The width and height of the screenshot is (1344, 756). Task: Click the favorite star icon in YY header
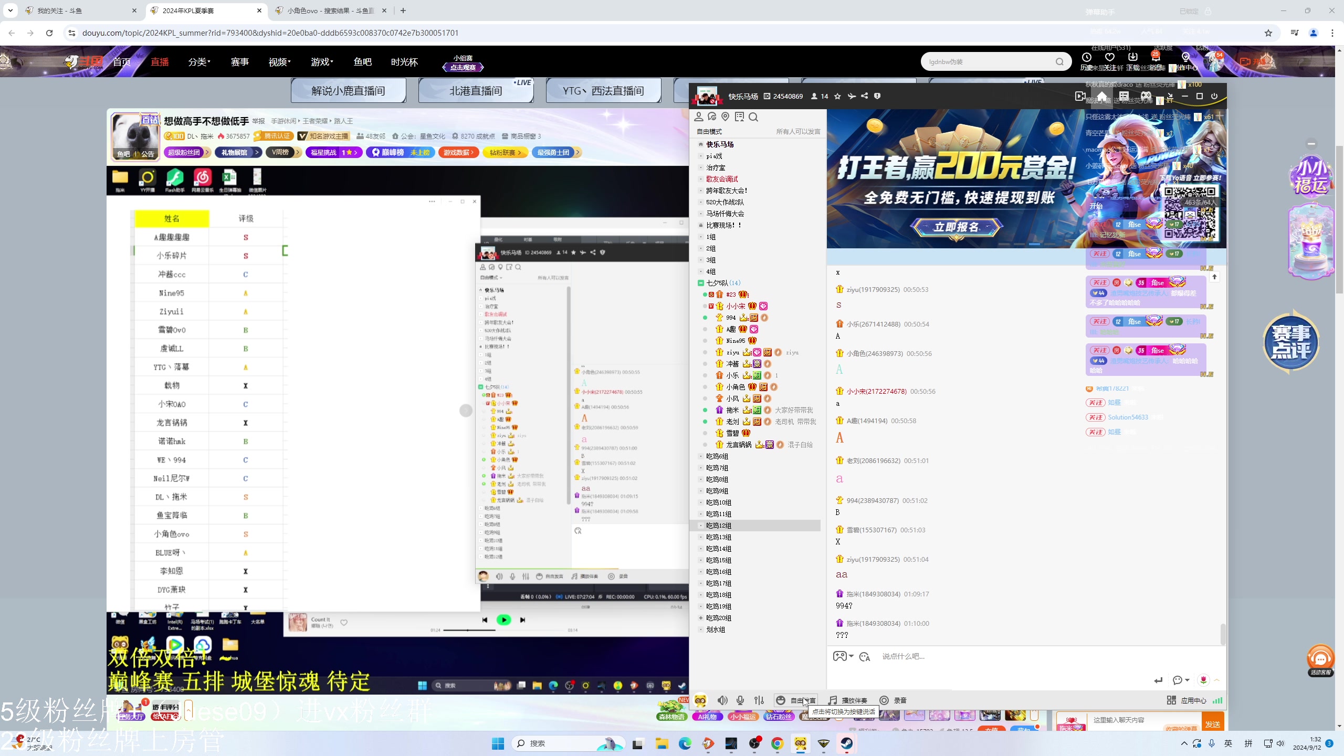click(837, 96)
